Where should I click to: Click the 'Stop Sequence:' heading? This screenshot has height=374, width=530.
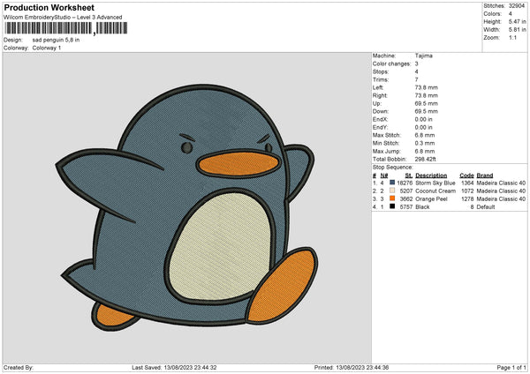pos(393,167)
